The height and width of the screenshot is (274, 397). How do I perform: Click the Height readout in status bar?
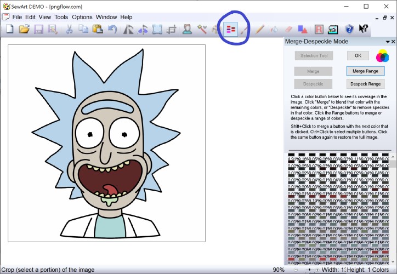coord(359,270)
